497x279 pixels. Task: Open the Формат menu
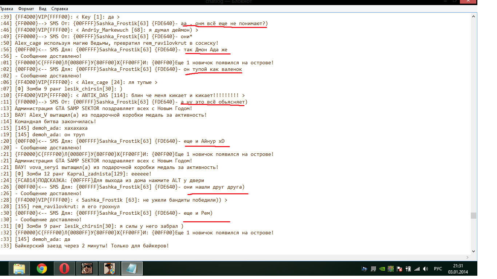(26, 9)
